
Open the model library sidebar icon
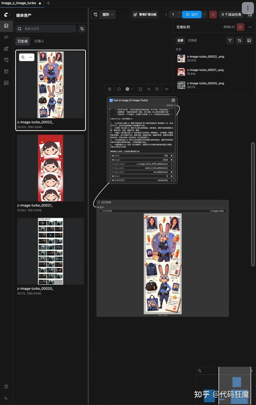(x=6, y=49)
